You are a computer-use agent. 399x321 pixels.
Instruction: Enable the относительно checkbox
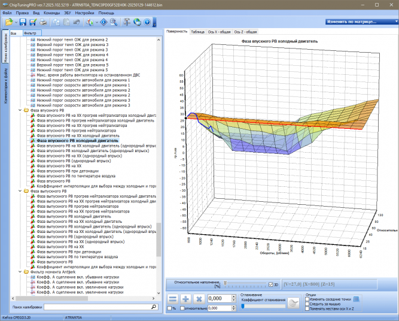(182, 308)
